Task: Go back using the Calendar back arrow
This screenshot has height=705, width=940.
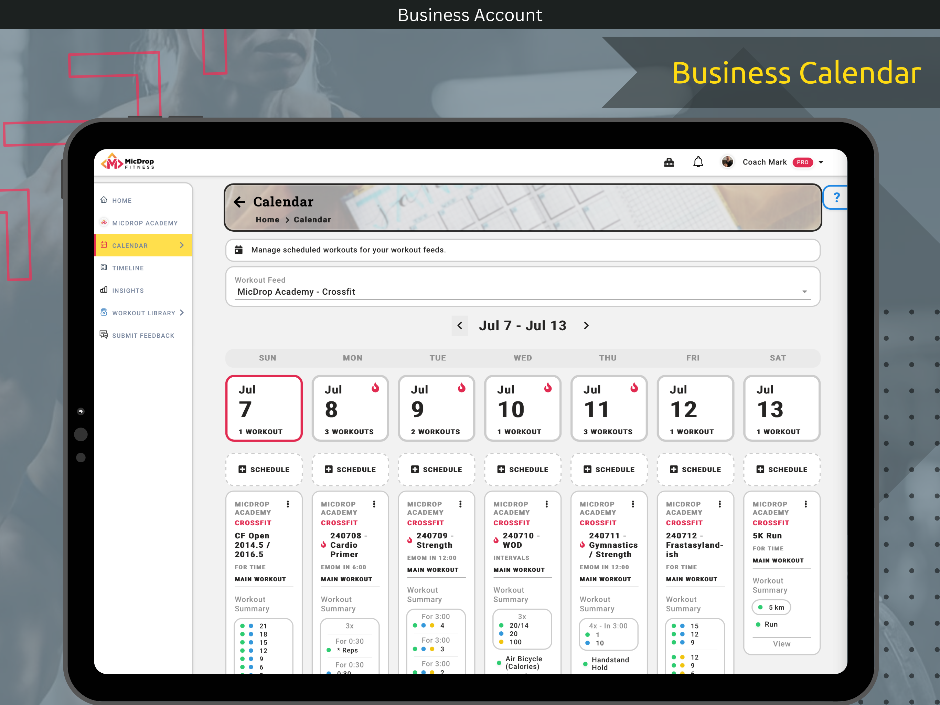Action: pyautogui.click(x=240, y=202)
